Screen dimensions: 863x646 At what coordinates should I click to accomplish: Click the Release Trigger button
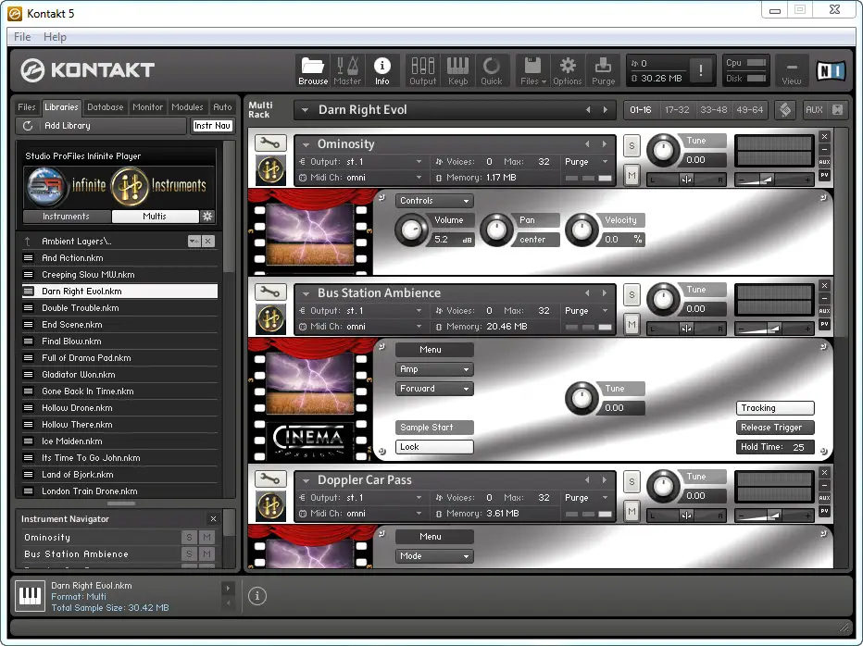coord(775,428)
